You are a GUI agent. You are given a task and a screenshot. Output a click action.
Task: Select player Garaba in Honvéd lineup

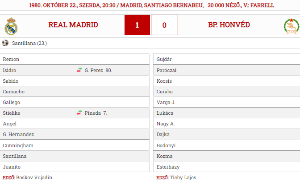(164, 92)
